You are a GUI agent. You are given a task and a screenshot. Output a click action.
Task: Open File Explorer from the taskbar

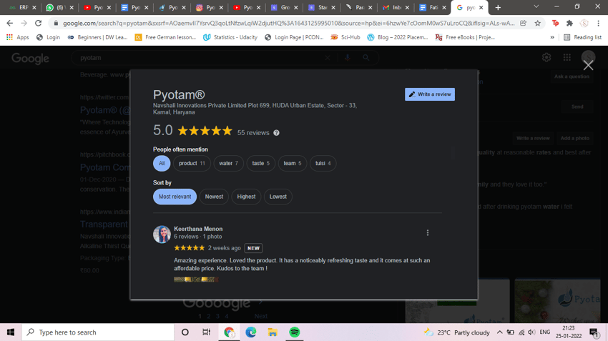tap(273, 332)
